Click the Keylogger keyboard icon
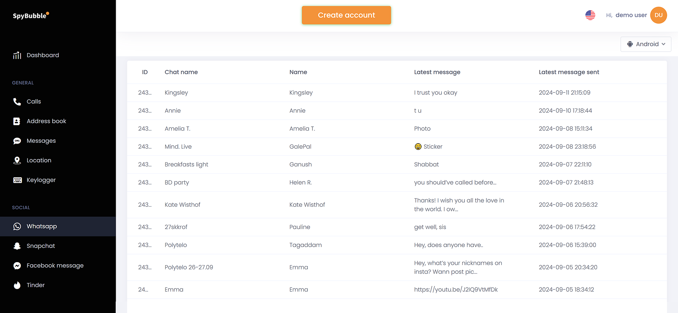Screen dimensions: 678x313 click(x=17, y=180)
